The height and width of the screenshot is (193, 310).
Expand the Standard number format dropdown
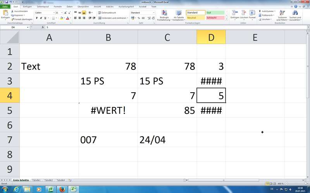(x=154, y=13)
